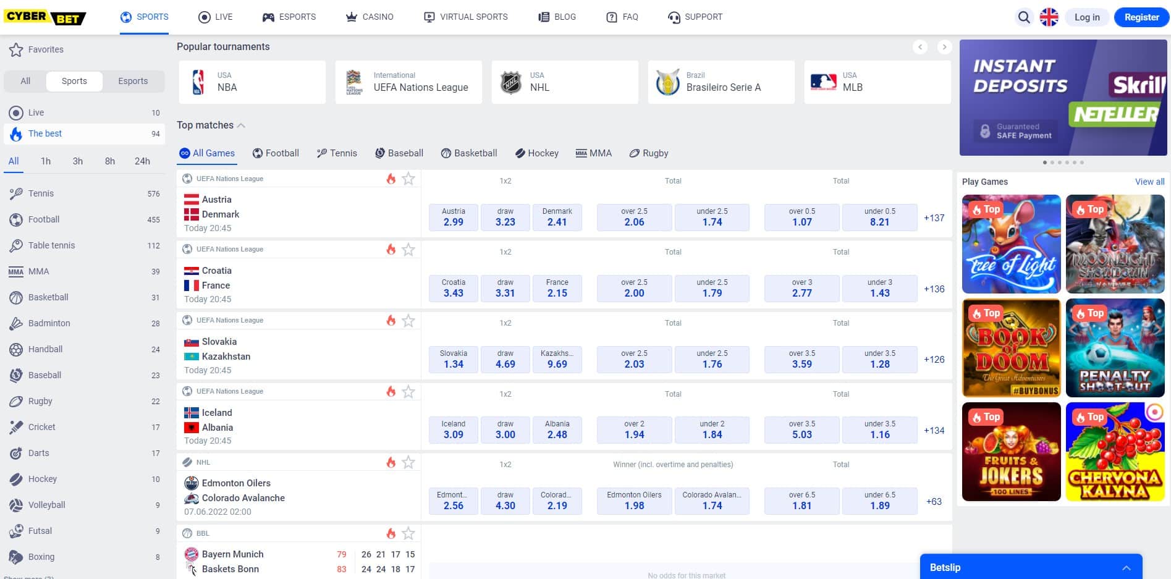This screenshot has width=1171, height=579.
Task: Favorite the Iceland vs Albania match
Action: tap(408, 392)
